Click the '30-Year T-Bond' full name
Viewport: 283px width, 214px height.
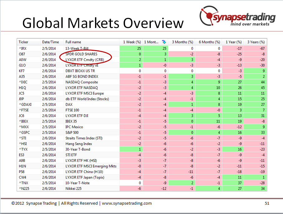[x=78, y=149]
